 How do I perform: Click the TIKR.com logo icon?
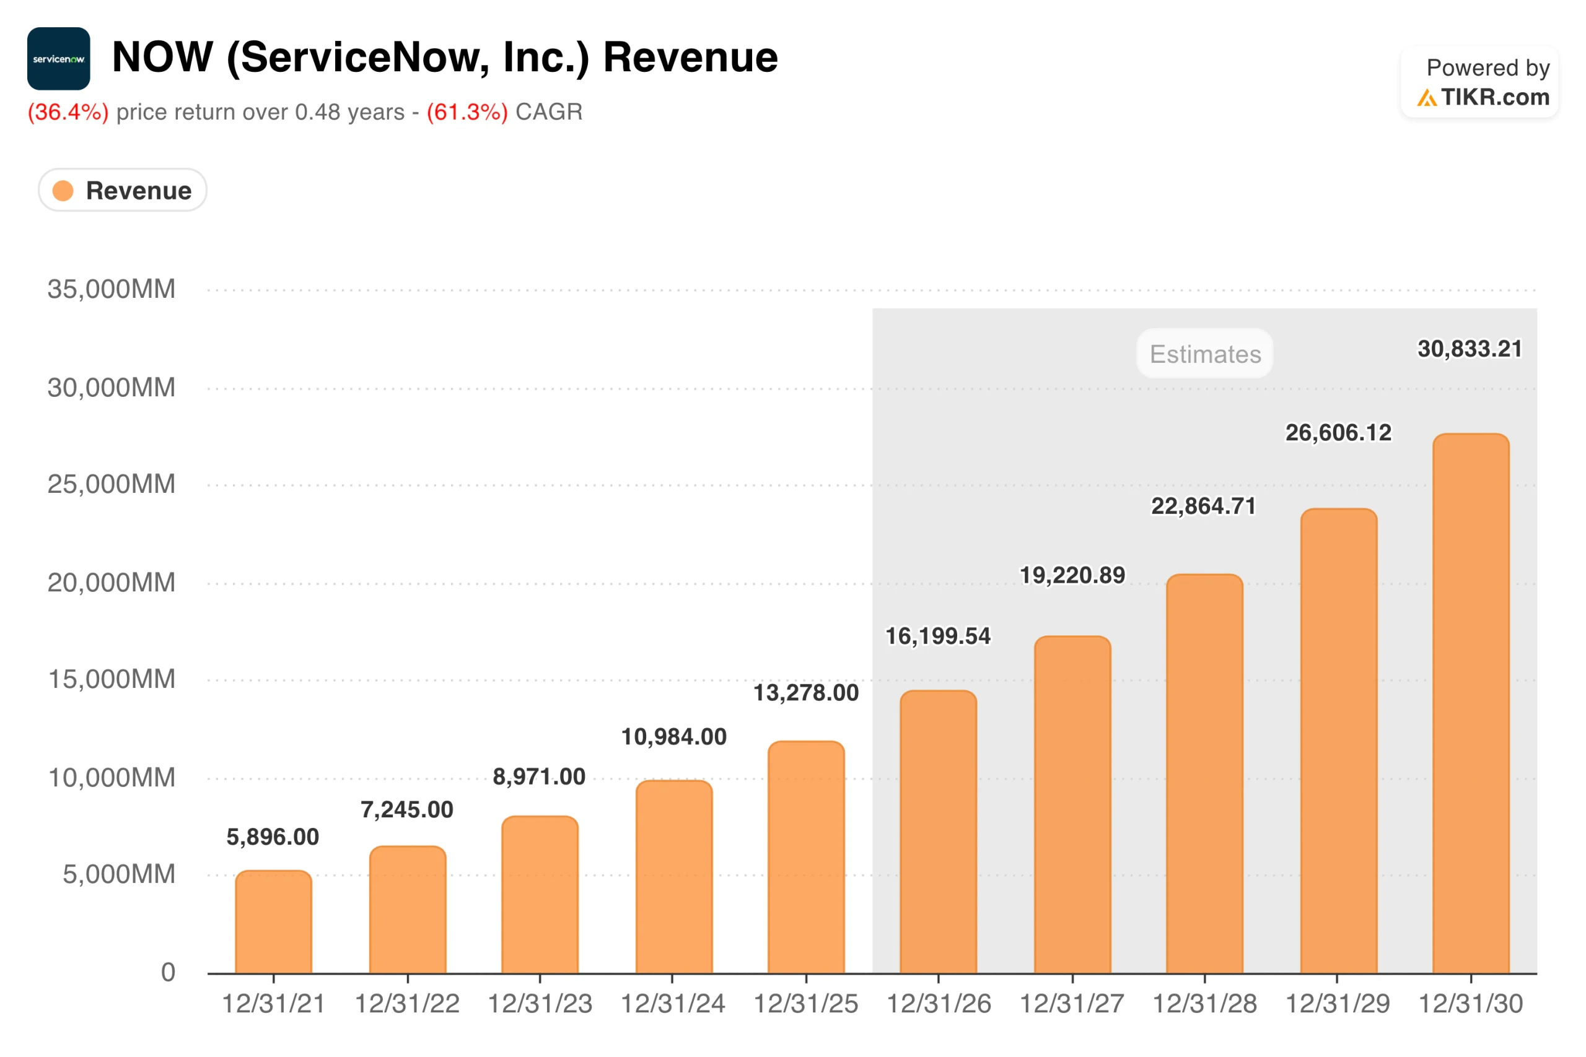[x=1427, y=98]
